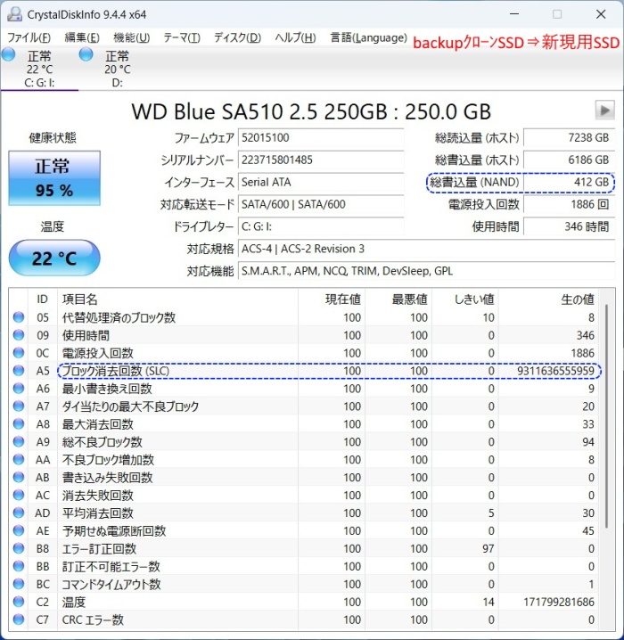Image resolution: width=624 pixels, height=640 pixels.
Task: Click blue status dot for attribute BB
Action: pyautogui.click(x=19, y=566)
